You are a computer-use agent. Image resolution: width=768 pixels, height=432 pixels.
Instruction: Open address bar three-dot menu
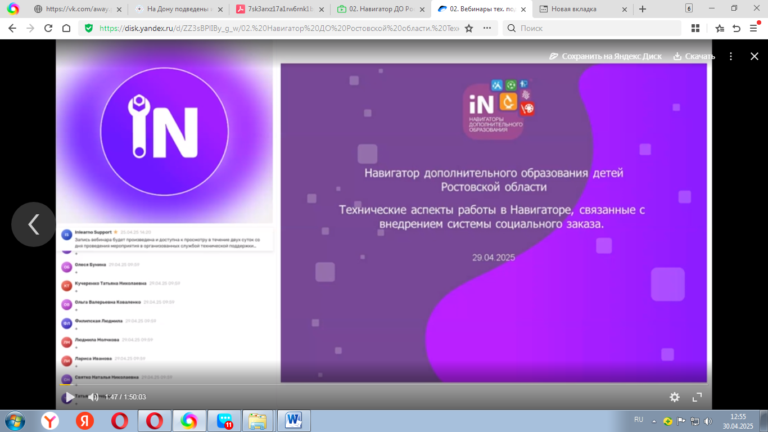(487, 28)
